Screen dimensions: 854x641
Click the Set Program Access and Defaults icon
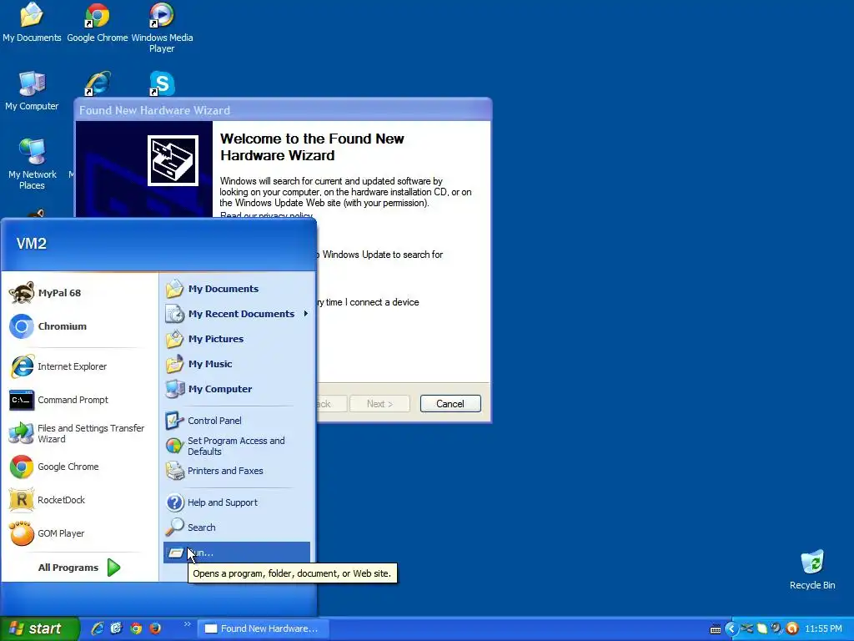pyautogui.click(x=175, y=446)
